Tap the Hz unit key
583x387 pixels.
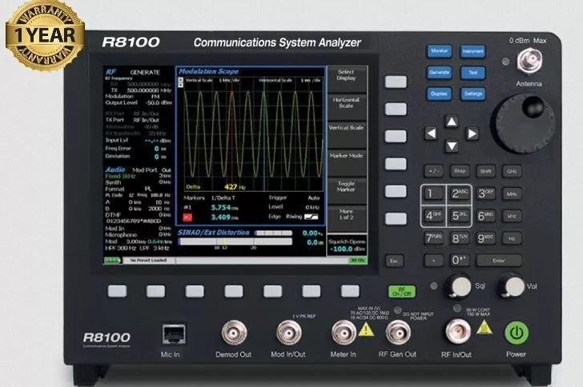(512, 238)
